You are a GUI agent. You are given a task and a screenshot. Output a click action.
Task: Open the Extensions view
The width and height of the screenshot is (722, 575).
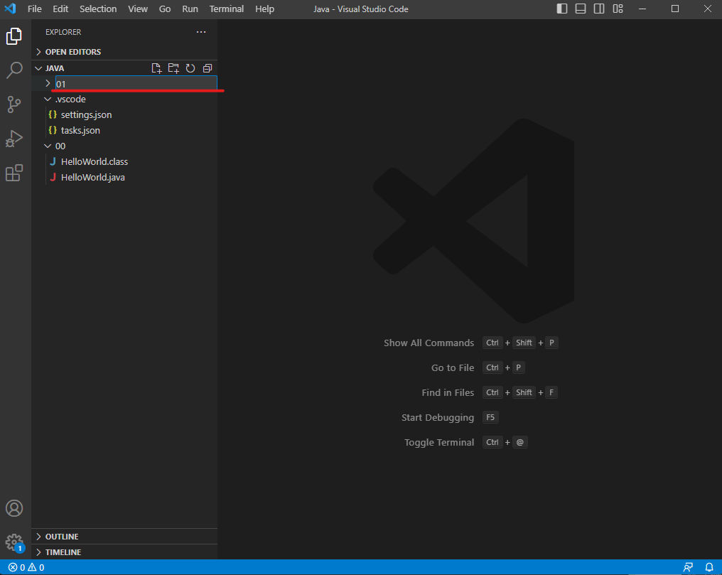pos(14,173)
